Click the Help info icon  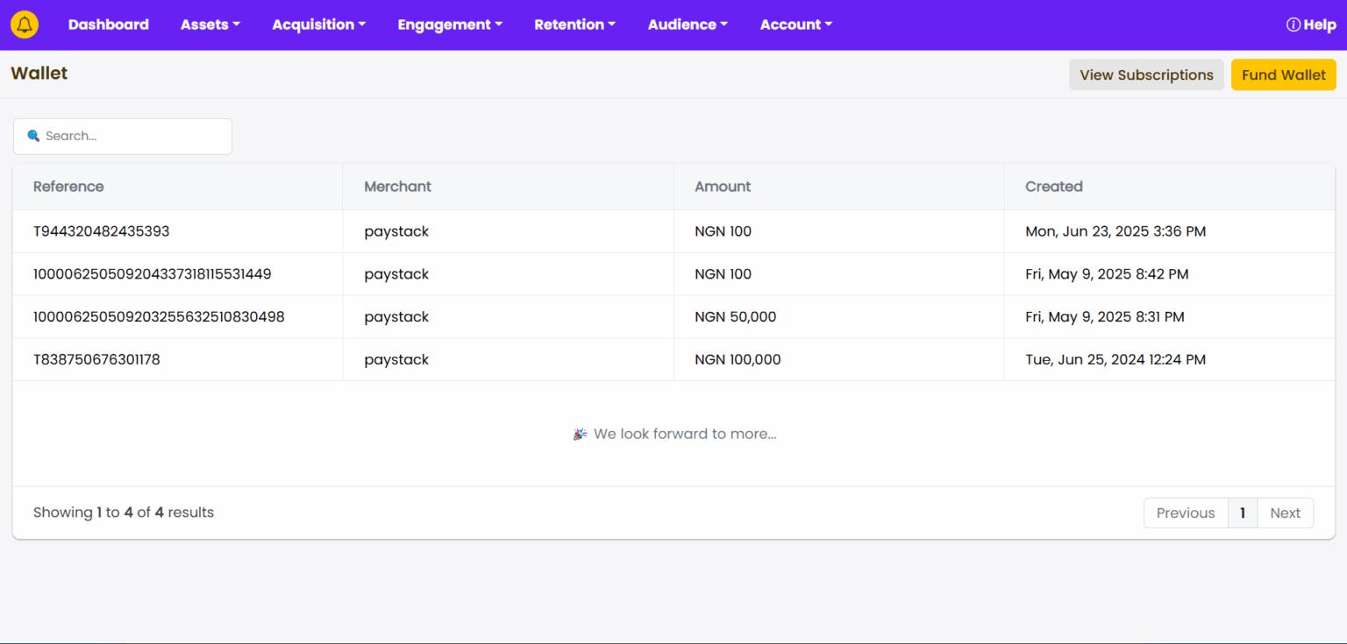pyautogui.click(x=1292, y=25)
